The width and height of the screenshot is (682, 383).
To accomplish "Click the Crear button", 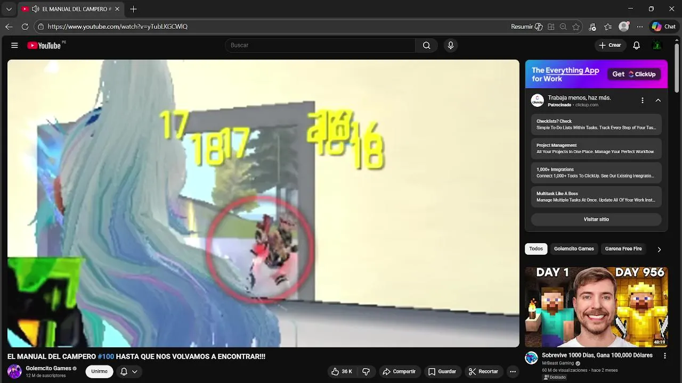I will (x=610, y=45).
